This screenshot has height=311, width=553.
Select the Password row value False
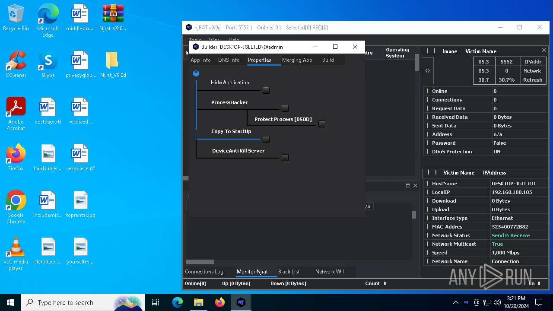(499, 143)
